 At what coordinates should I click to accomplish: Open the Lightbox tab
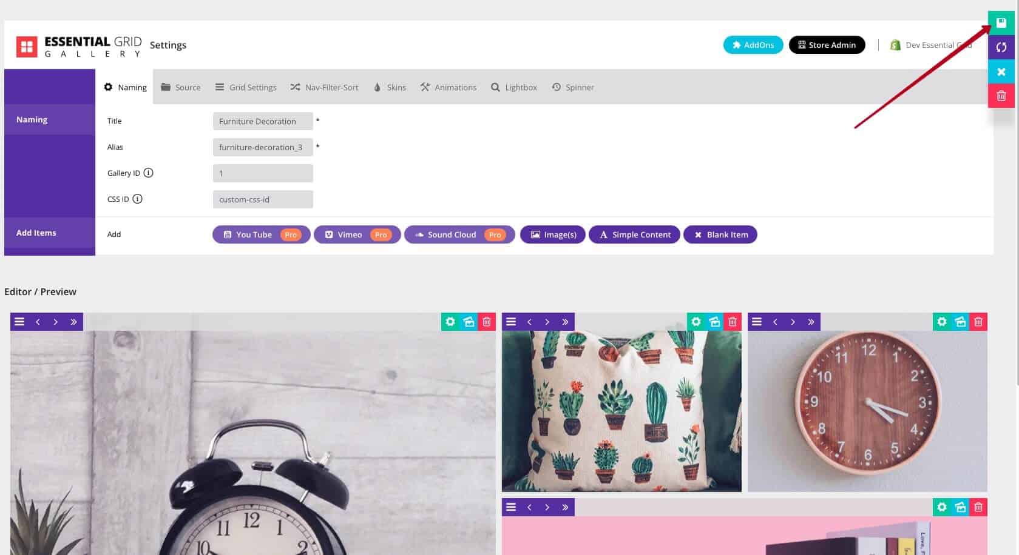[514, 87]
